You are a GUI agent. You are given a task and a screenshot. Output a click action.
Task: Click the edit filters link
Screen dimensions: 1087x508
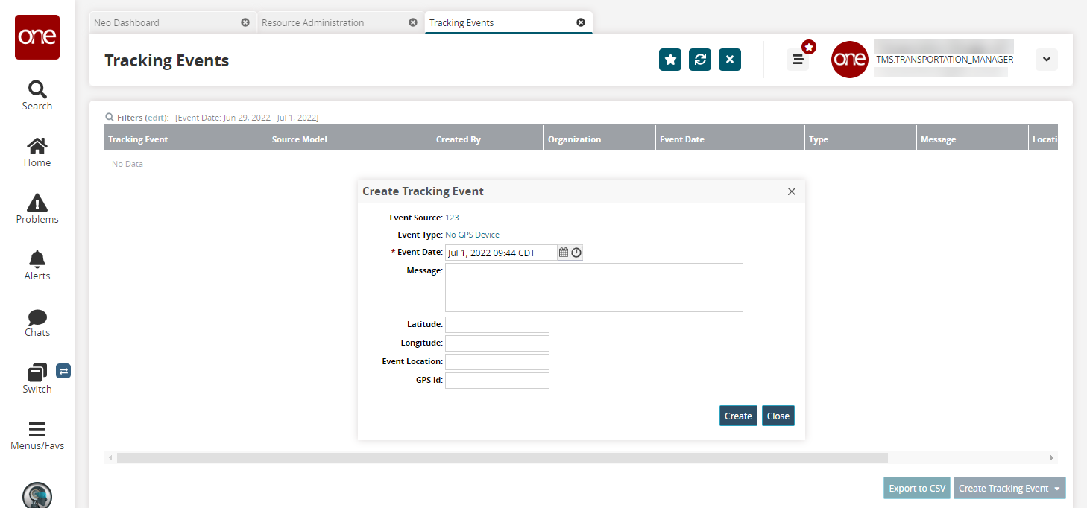tap(157, 118)
